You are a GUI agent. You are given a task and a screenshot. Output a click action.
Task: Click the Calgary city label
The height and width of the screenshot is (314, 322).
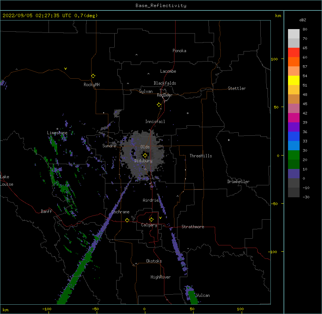click(149, 225)
